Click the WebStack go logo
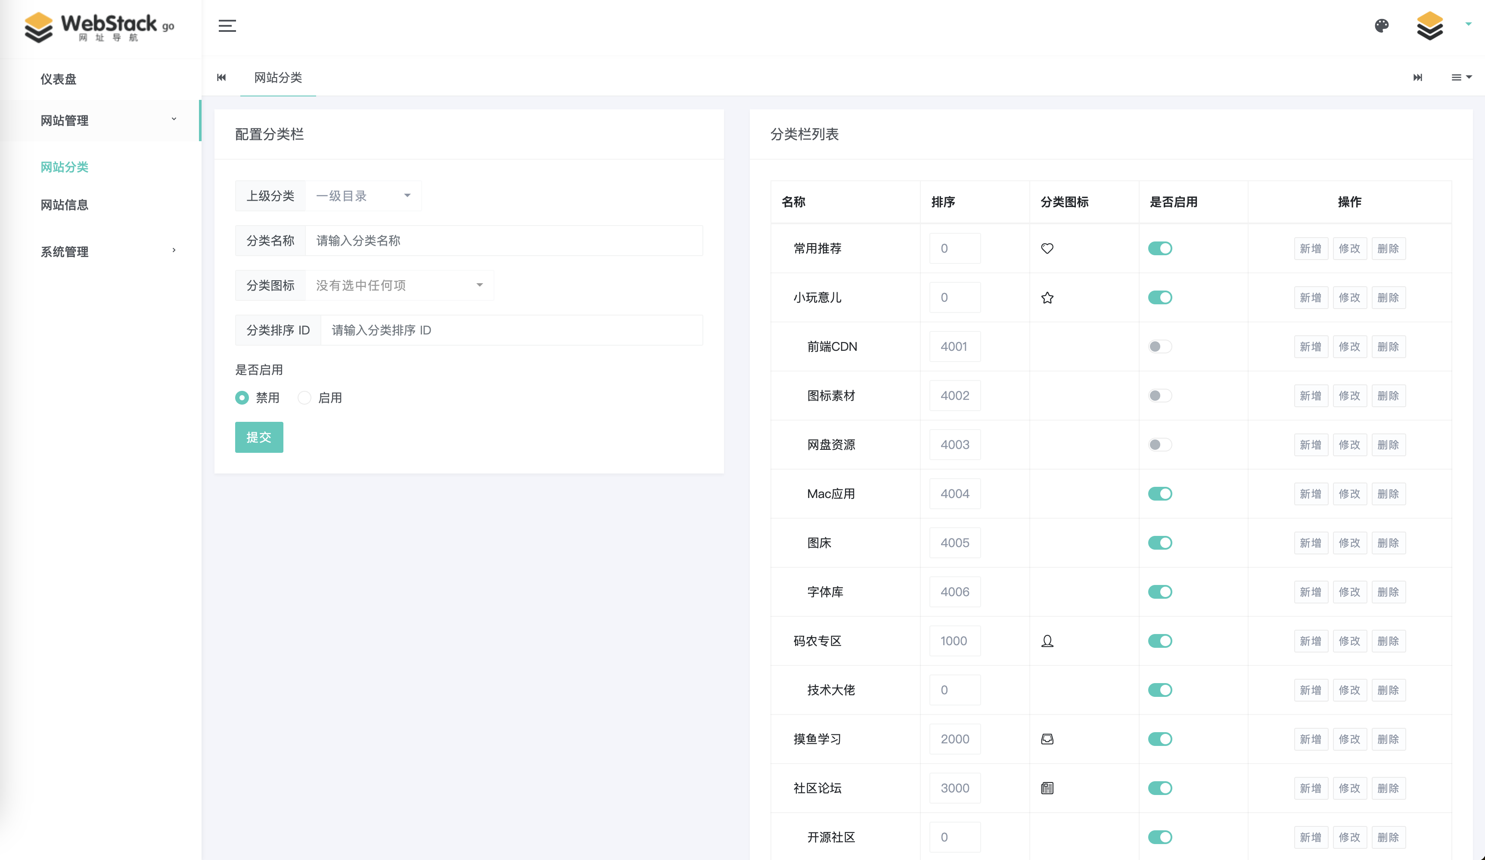1485x860 pixels. pos(99,27)
